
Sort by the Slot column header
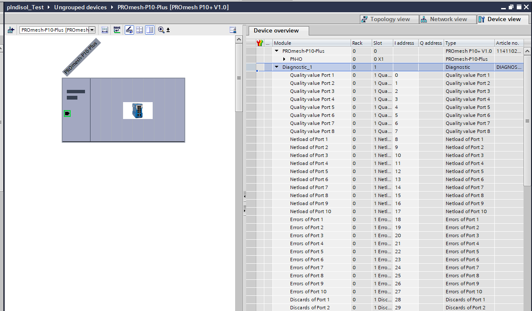click(x=382, y=43)
